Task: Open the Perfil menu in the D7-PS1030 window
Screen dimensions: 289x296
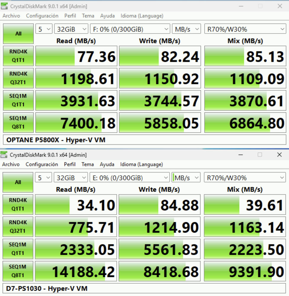Action: point(70,164)
